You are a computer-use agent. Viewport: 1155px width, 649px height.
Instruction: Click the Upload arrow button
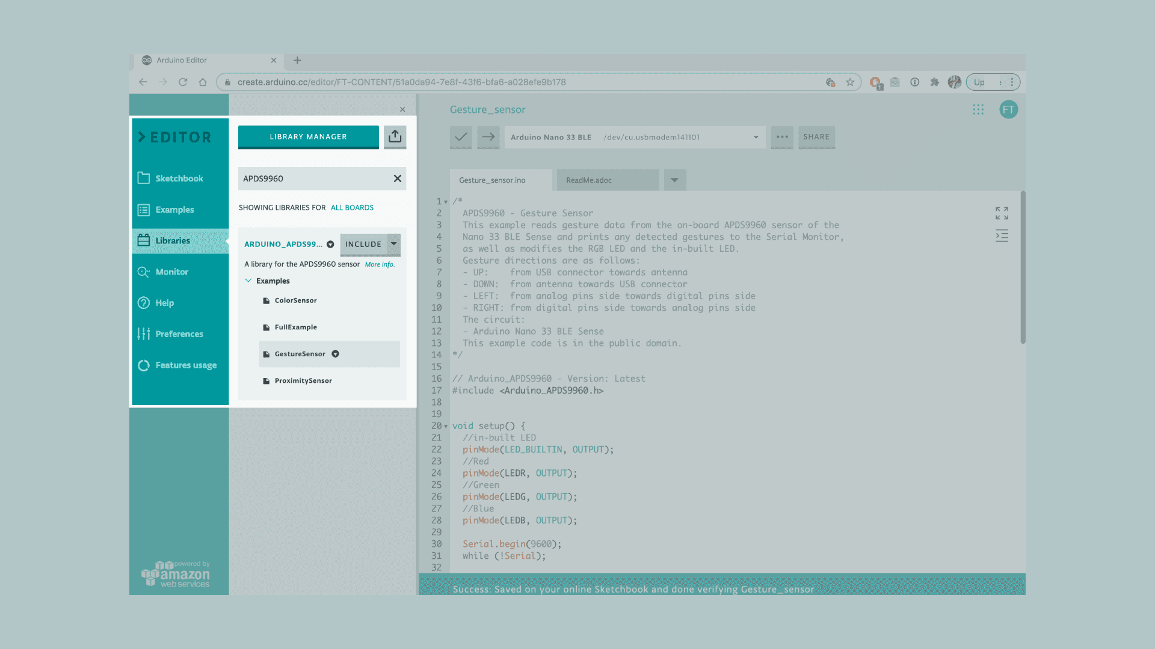point(488,137)
